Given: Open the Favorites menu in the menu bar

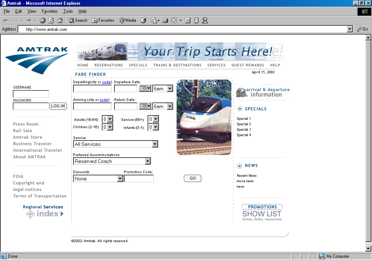Looking at the screenshot, I should tap(49, 11).
